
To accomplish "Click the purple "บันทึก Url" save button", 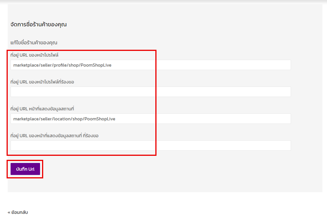I will coord(25,169).
